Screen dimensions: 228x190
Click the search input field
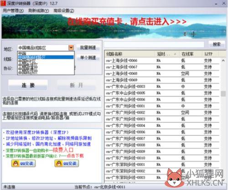tap(154, 45)
